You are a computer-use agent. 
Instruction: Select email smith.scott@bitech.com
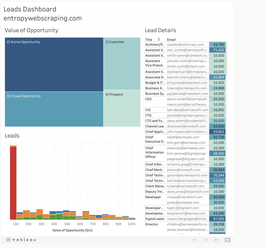(x=186, y=66)
